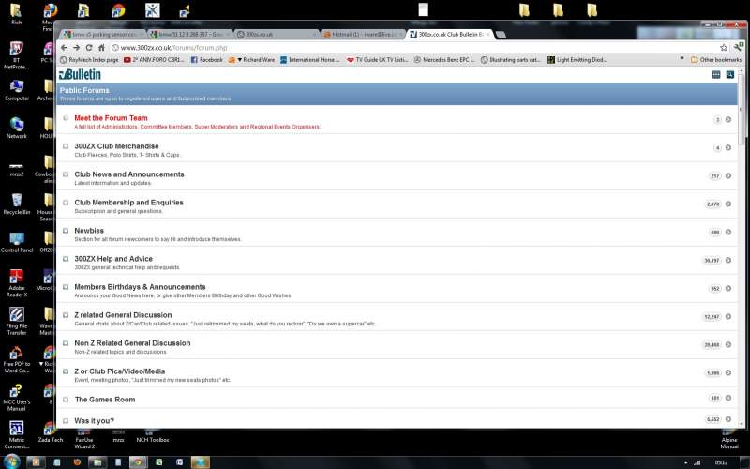Reload the page with the refresh icon
This screenshot has height=469, width=750.
90,47
